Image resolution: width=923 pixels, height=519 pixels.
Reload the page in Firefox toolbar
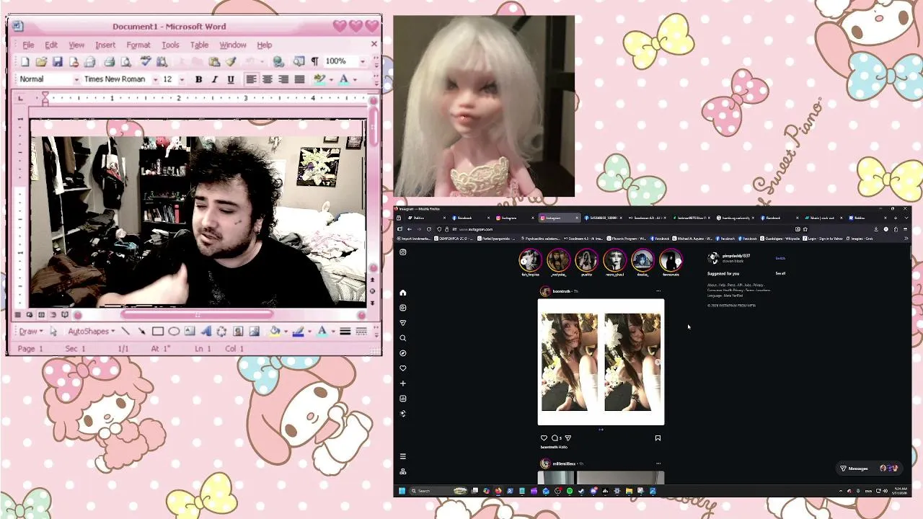coord(429,229)
